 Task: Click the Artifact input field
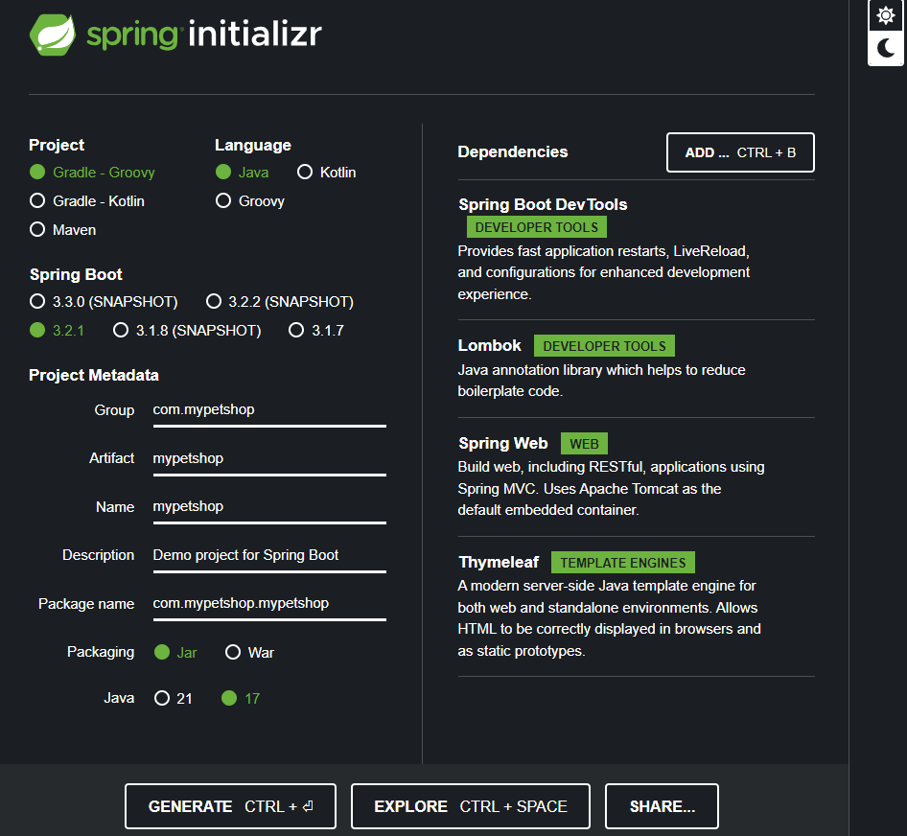click(x=269, y=459)
